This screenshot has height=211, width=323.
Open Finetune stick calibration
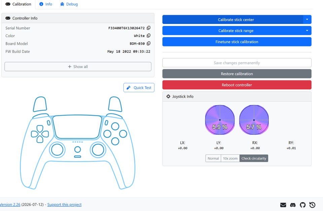(x=237, y=42)
